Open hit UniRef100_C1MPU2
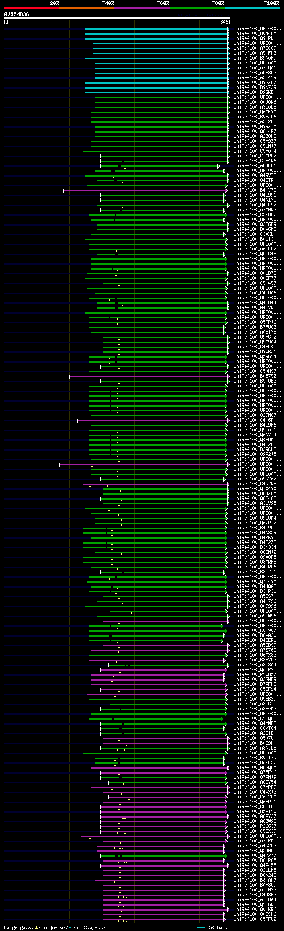Image resolution: width=284 pixels, height=931 pixels. tap(255, 156)
